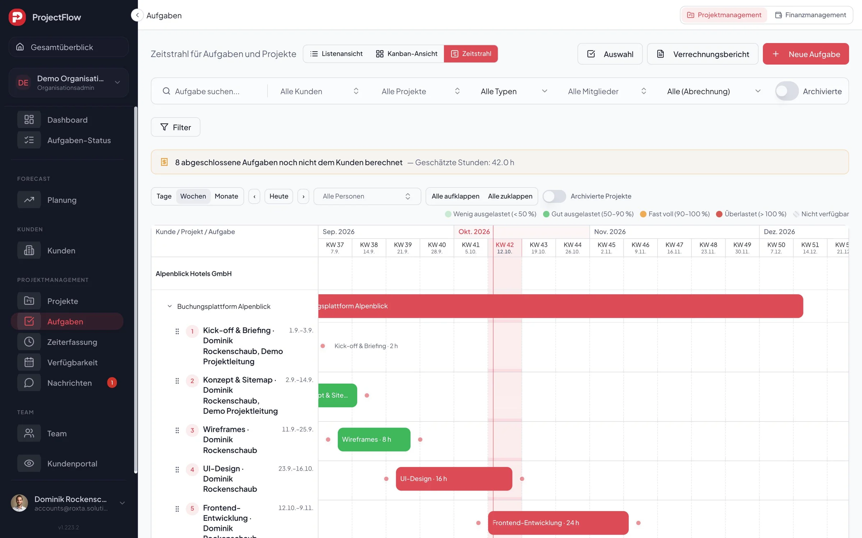Open the Alle Typen dropdown
Image resolution: width=862 pixels, height=538 pixels.
[514, 91]
